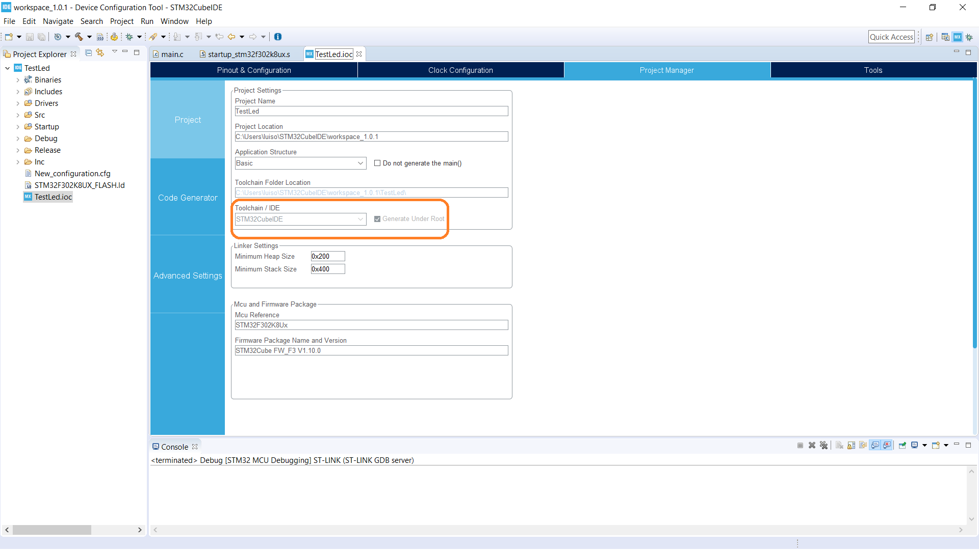Toggle 'Do not generate the main()' checkbox

[x=377, y=163]
